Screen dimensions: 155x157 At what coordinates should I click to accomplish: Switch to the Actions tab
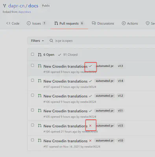[x=130, y=24]
